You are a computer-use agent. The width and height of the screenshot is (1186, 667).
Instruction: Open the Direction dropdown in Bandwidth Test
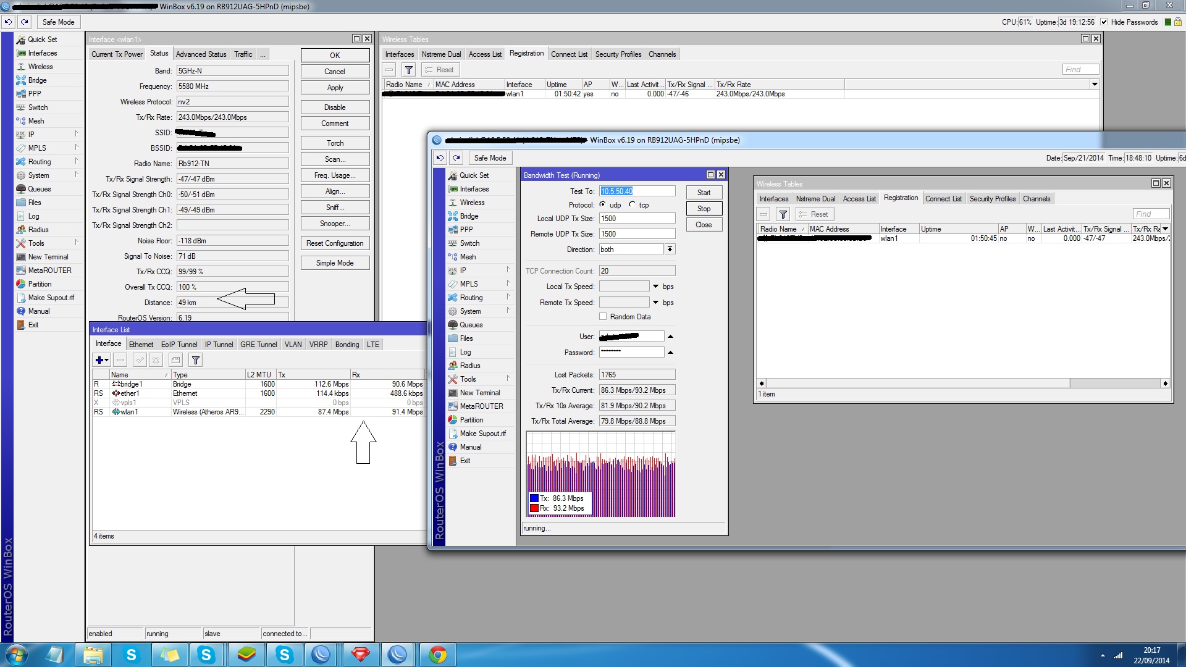coord(670,249)
